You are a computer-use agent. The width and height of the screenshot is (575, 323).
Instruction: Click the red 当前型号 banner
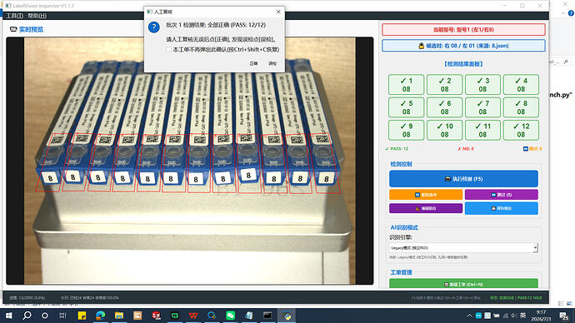[463, 30]
